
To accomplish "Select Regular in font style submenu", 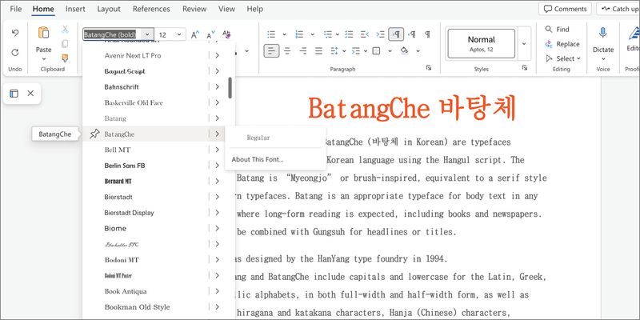I will pyautogui.click(x=258, y=138).
